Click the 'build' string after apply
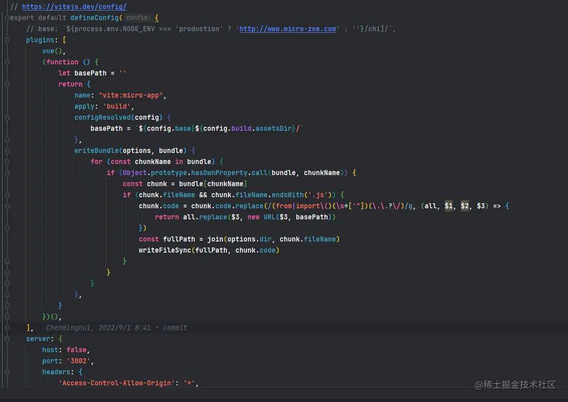 [117, 107]
